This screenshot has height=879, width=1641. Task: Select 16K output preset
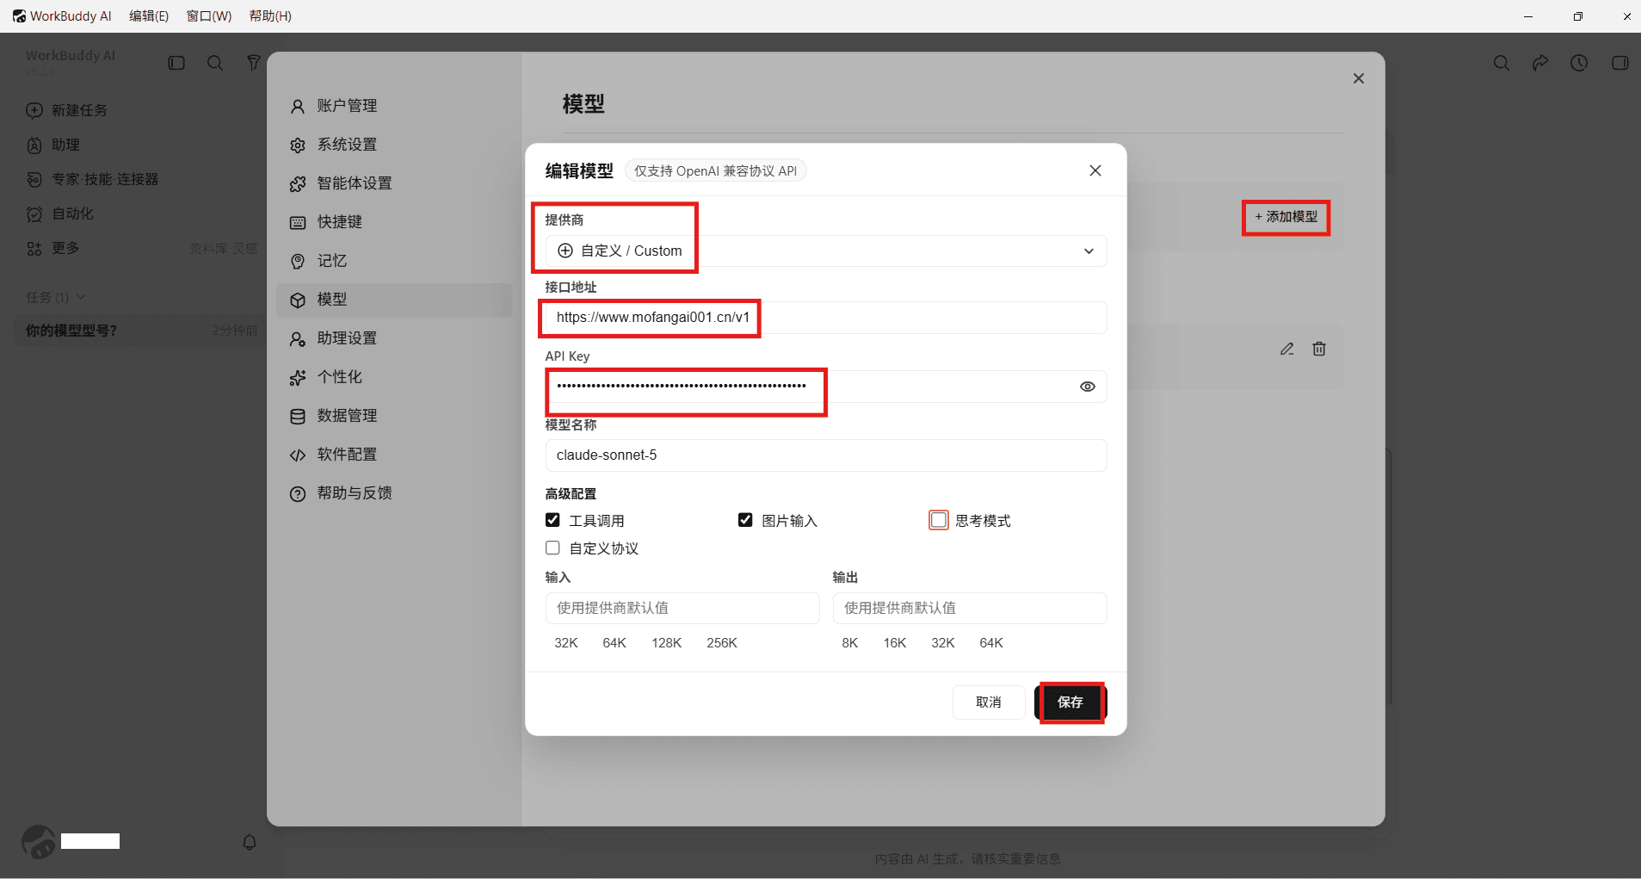(x=895, y=643)
